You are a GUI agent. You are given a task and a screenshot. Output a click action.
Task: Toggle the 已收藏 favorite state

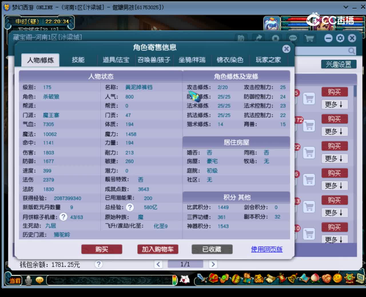pyautogui.click(x=212, y=249)
